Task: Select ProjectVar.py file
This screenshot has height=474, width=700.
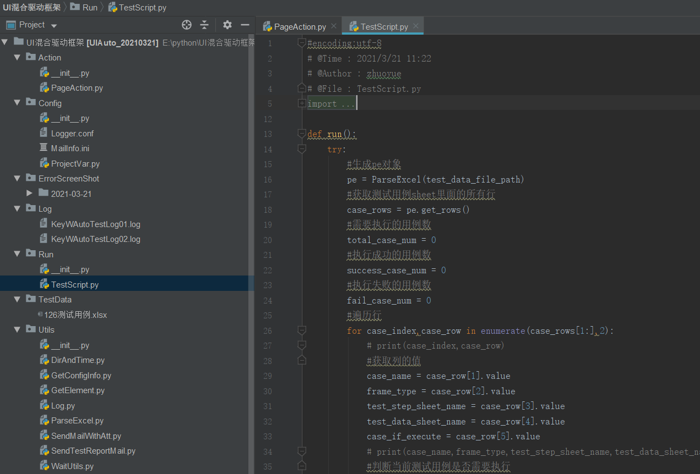Action: click(x=75, y=163)
